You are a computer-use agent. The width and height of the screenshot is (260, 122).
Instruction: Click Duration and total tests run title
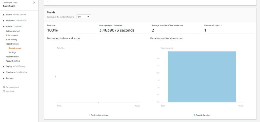tap(166, 38)
